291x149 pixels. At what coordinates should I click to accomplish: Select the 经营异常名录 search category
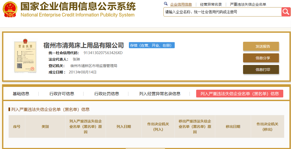pyautogui.click(x=211, y=4)
